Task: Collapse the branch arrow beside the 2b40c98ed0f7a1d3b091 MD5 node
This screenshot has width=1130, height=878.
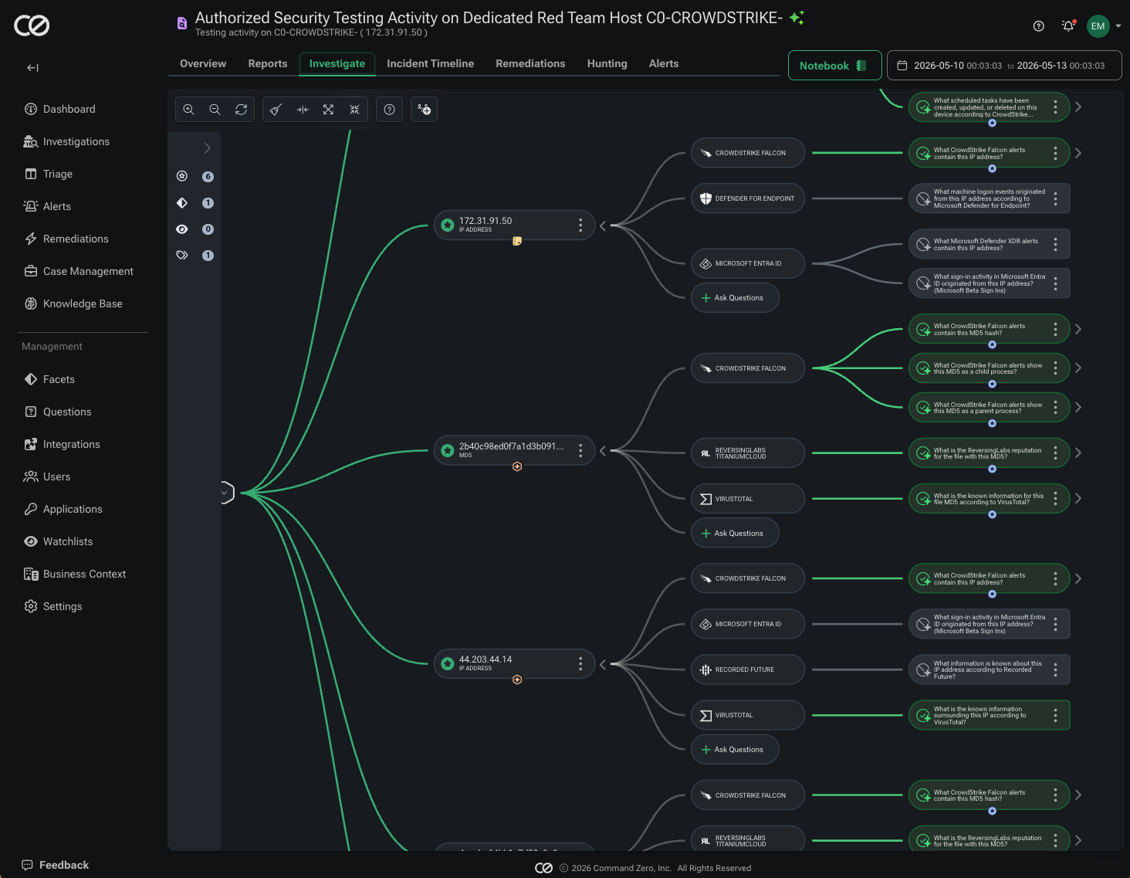Action: (x=603, y=451)
